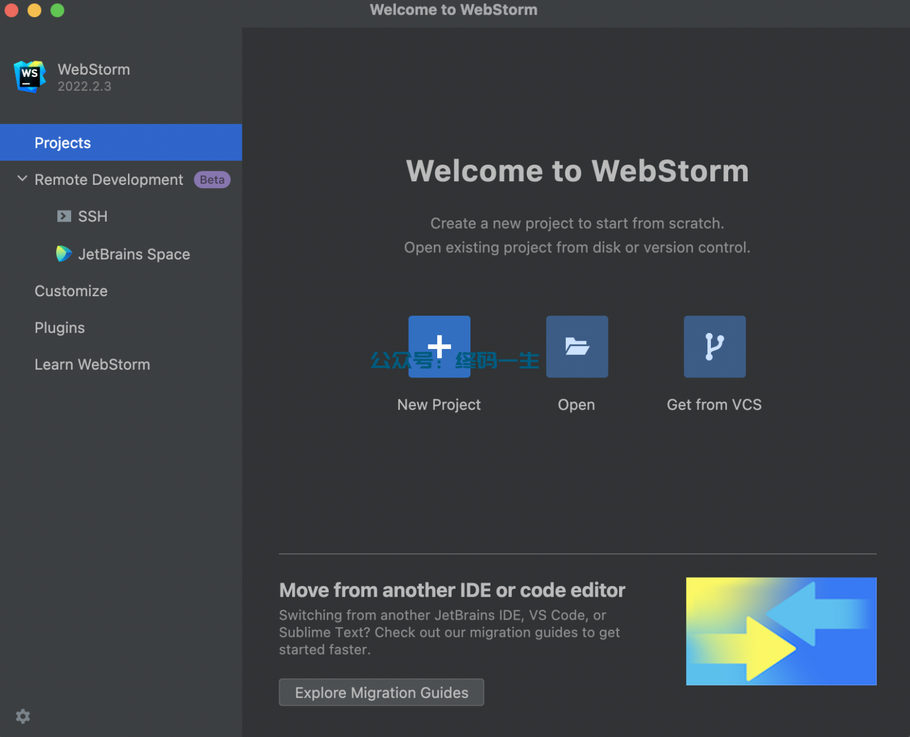Click the Beta badge on Remote Development
The image size is (910, 737).
pos(212,180)
